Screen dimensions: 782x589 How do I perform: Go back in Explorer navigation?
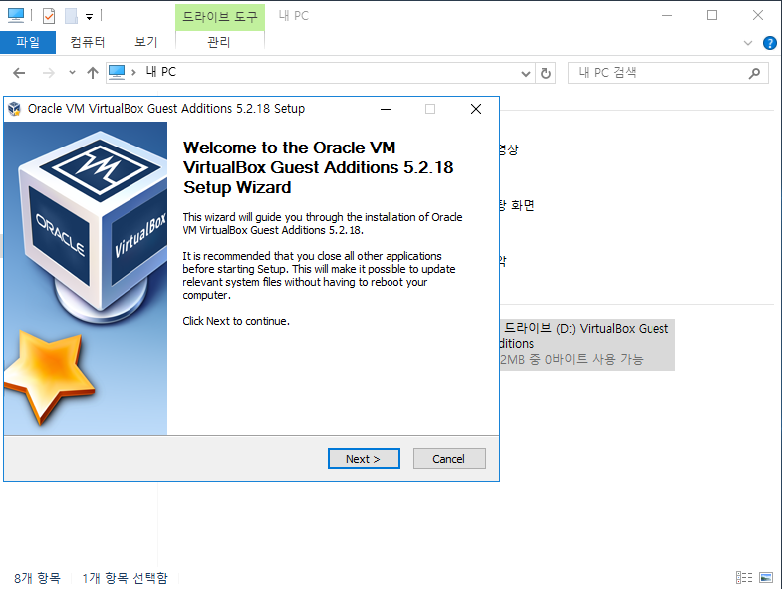[x=19, y=73]
